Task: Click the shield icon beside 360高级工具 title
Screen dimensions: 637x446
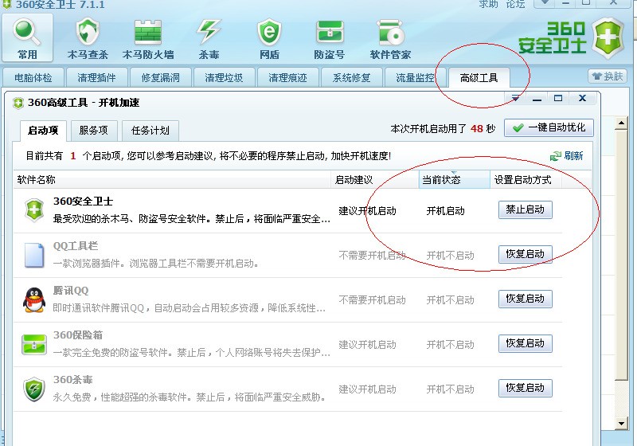Action: [18, 104]
